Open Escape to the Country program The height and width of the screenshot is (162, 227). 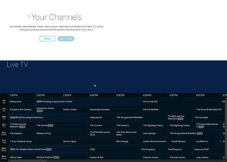coord(21,109)
